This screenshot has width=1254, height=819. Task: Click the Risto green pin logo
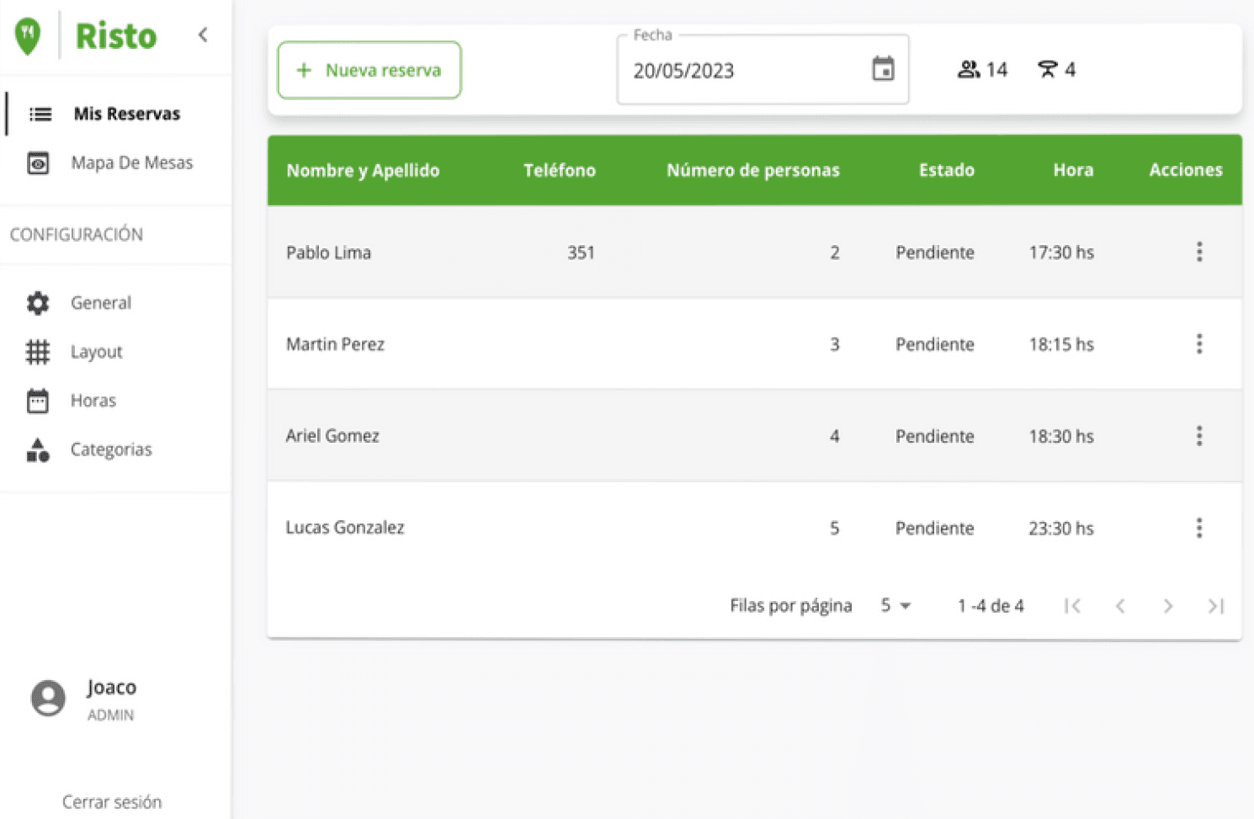tap(28, 37)
